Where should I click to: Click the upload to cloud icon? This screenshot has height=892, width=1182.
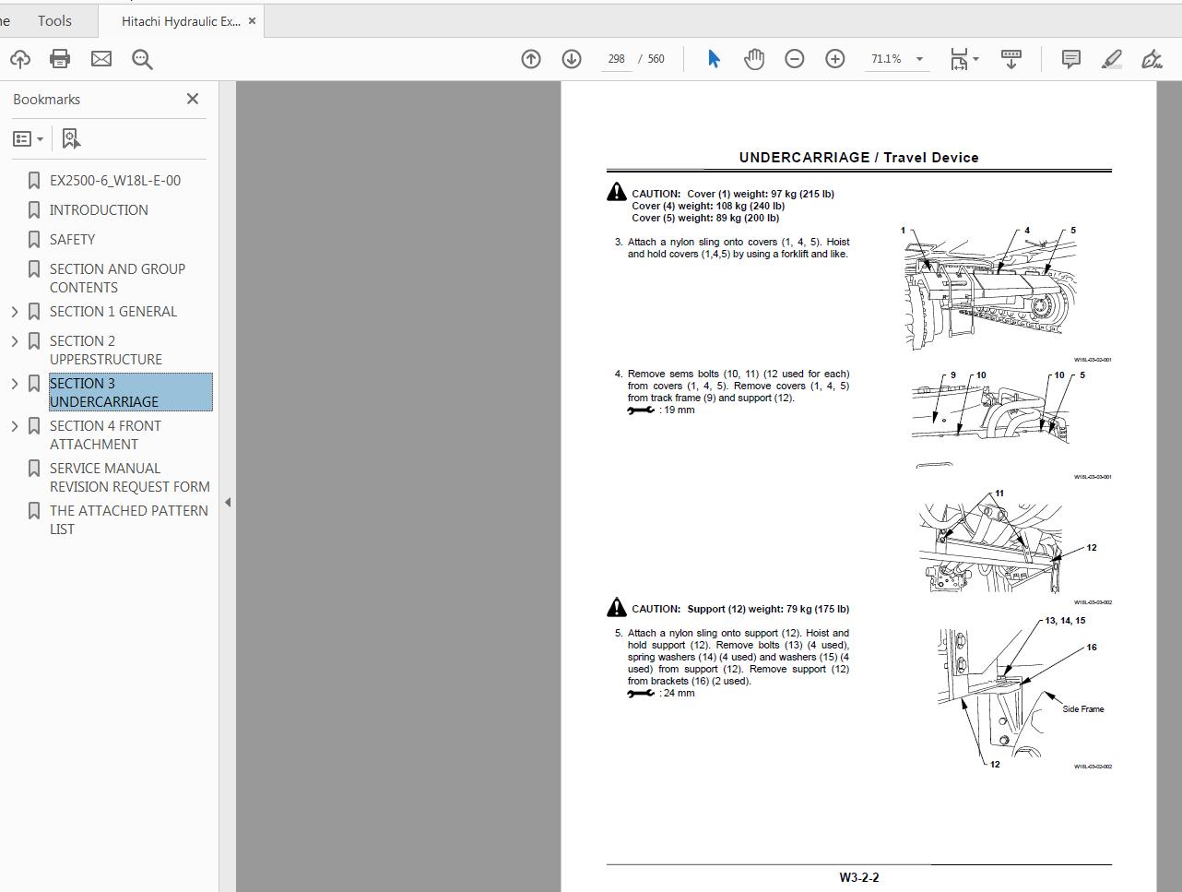pos(19,59)
